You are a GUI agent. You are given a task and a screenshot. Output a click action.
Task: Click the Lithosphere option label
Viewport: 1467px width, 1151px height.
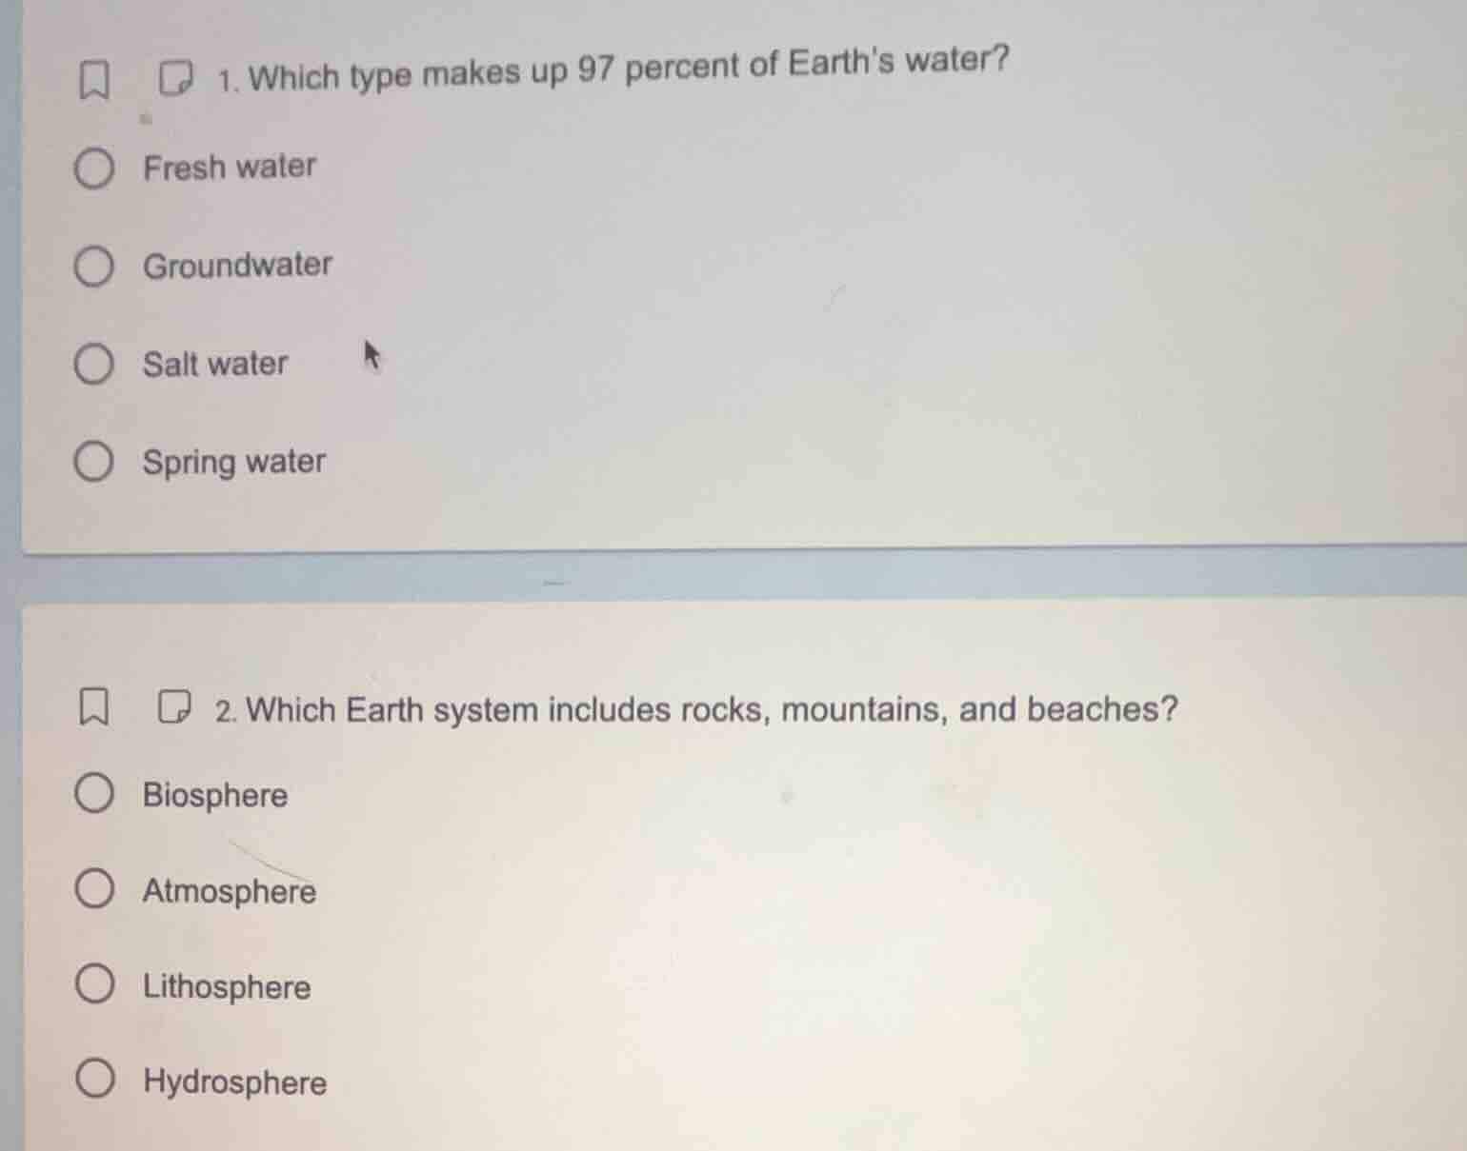[226, 988]
